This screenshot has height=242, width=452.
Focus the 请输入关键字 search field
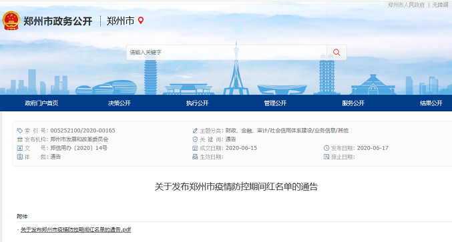[x=226, y=53]
